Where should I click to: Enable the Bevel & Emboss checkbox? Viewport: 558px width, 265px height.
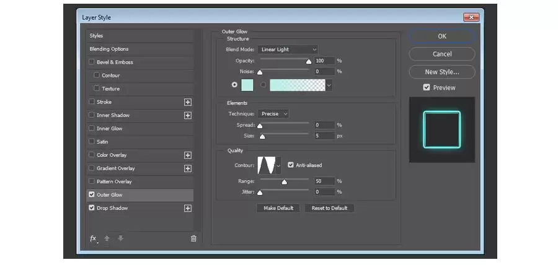92,62
